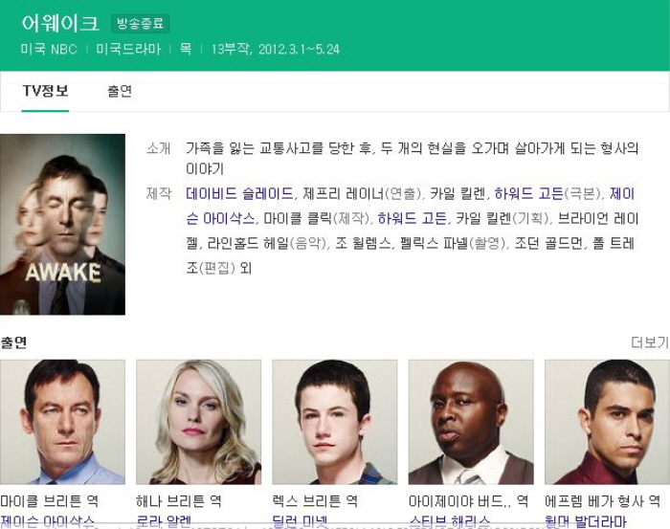This screenshot has width=670, height=529.
Task: Click the 방송종료 status badge
Action: (141, 24)
